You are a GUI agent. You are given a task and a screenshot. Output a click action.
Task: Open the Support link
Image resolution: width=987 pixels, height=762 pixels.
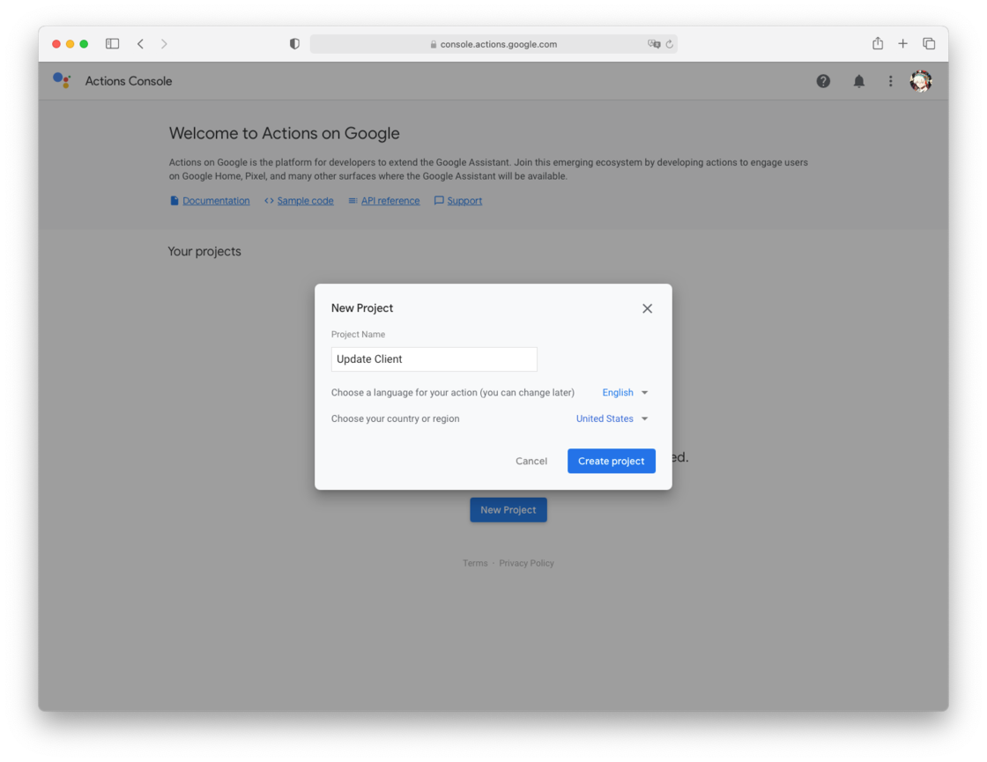coord(464,201)
